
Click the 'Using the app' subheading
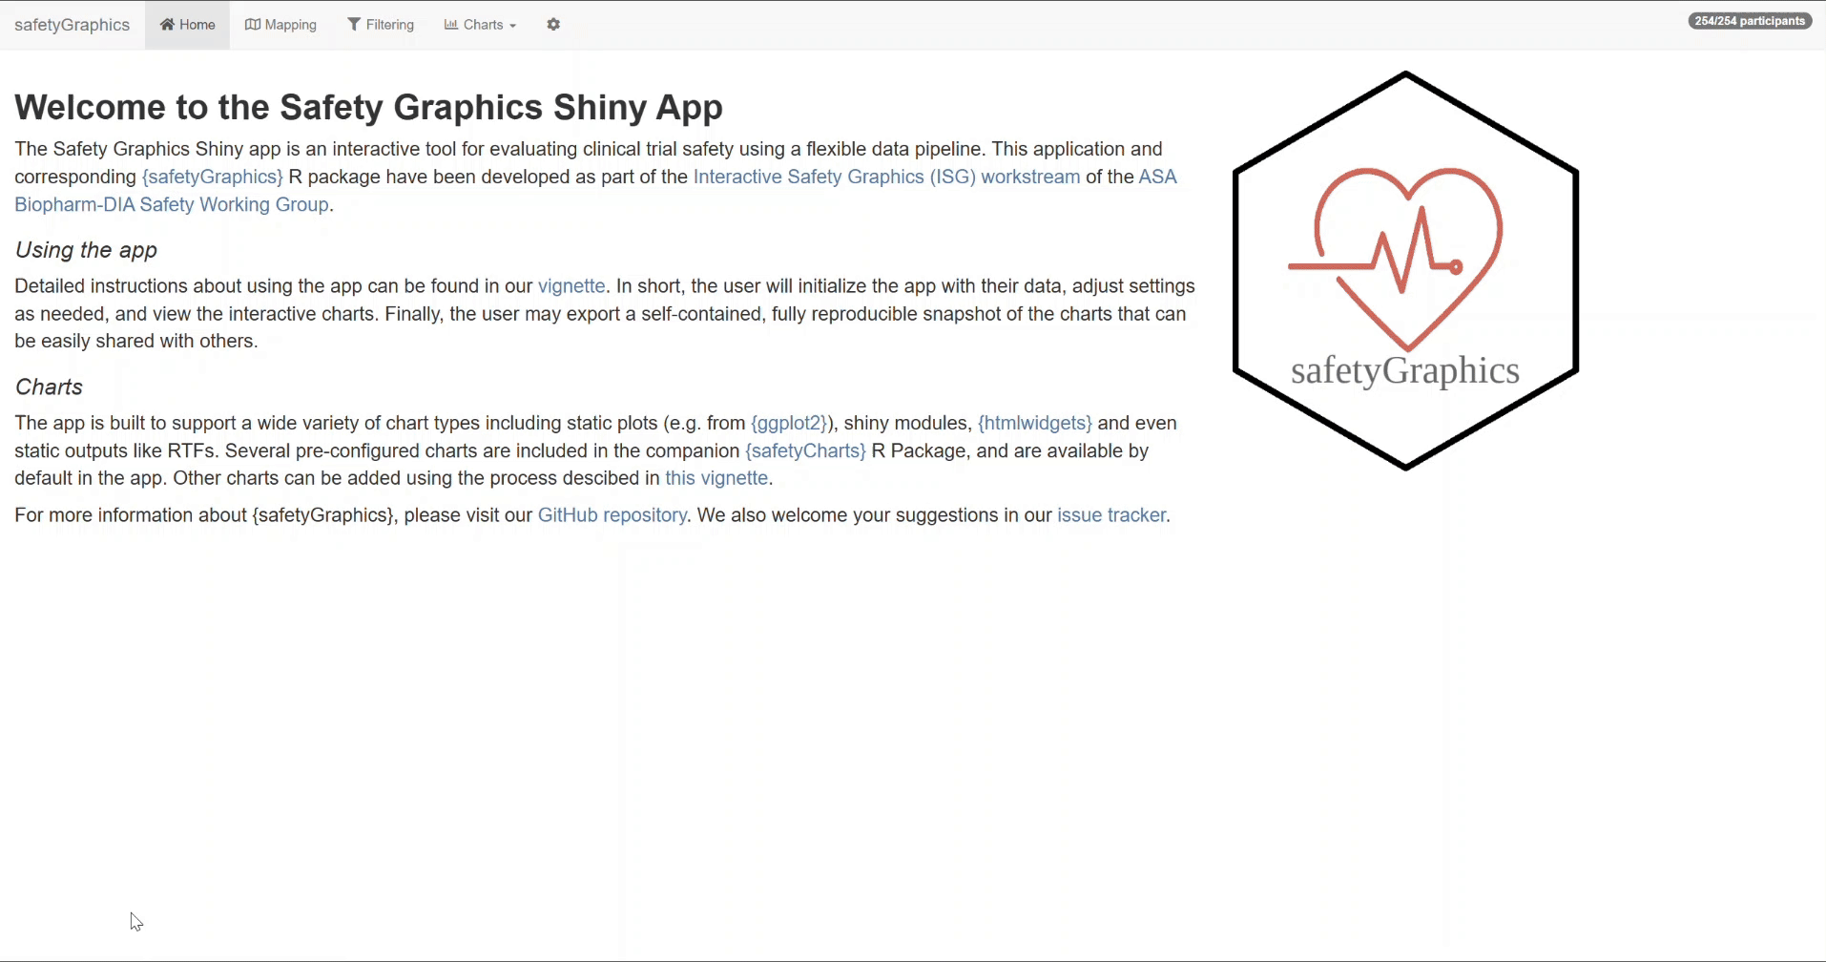point(86,250)
